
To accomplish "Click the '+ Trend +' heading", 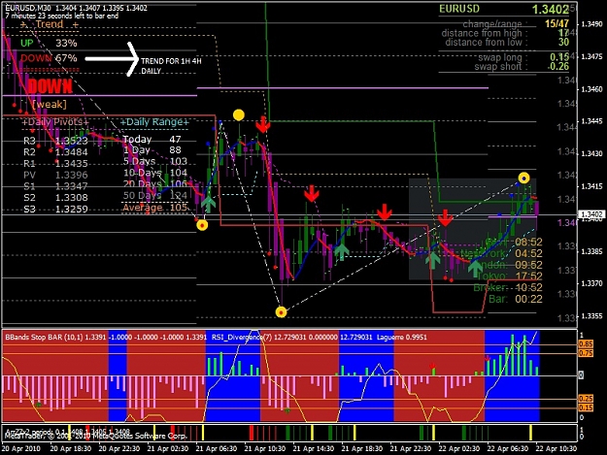I will [x=50, y=24].
